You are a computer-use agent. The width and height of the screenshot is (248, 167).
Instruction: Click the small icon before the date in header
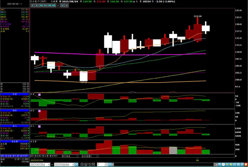click(x=60, y=1)
